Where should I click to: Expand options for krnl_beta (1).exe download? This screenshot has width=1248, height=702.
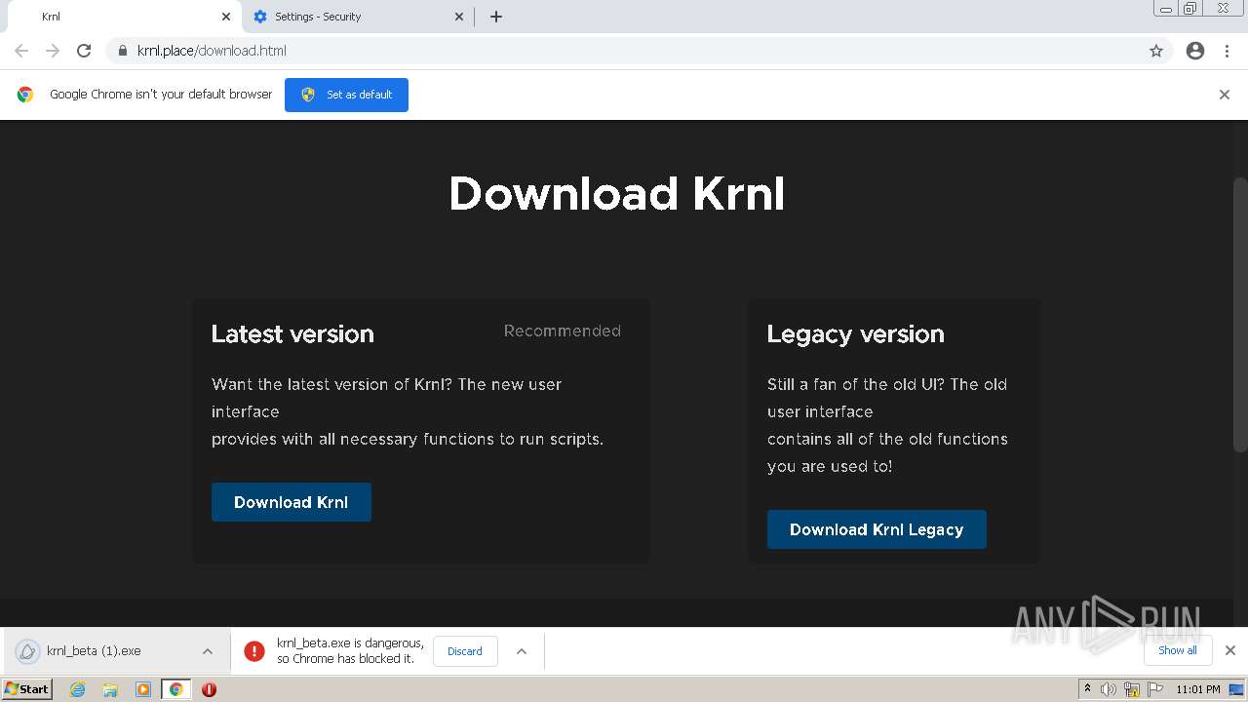coord(208,651)
